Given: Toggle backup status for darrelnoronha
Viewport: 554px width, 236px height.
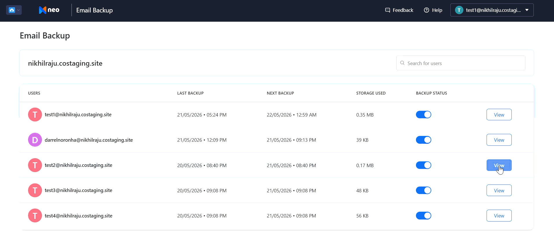Looking at the screenshot, I should pos(423,140).
